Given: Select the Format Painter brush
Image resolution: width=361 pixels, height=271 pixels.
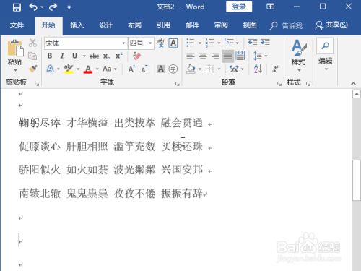Looking at the screenshot, I should click(x=33, y=69).
